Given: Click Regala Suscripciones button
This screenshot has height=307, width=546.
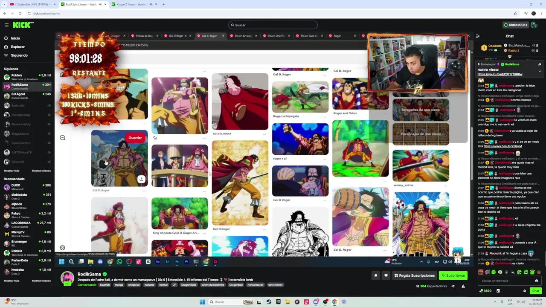Looking at the screenshot, I should pyautogui.click(x=414, y=275).
